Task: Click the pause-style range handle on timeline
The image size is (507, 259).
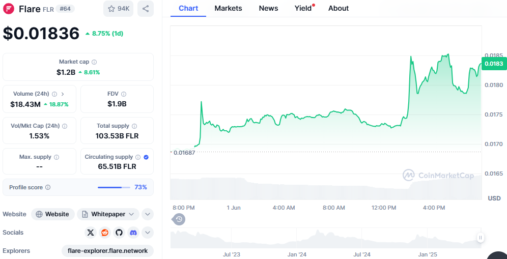Action: 481,238
